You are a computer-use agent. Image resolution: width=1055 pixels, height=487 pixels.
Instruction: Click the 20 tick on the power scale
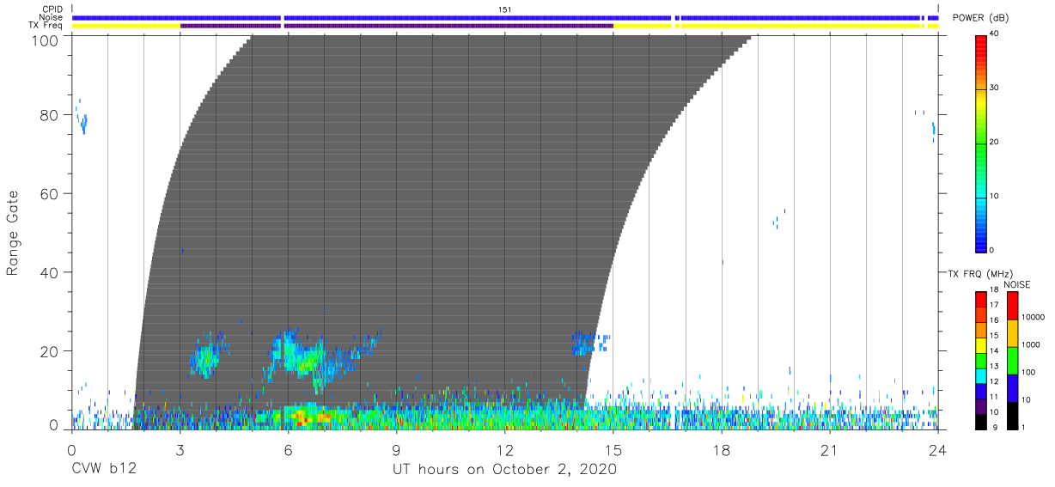coord(995,142)
